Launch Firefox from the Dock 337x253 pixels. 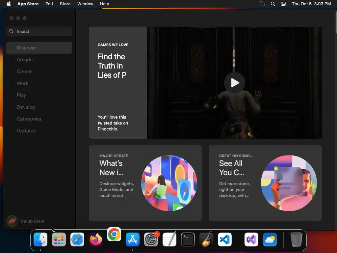click(x=96, y=239)
